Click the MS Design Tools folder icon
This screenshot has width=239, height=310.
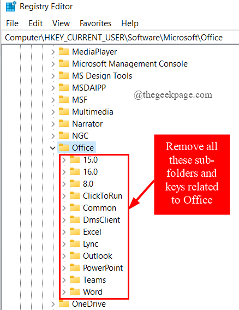(64, 75)
